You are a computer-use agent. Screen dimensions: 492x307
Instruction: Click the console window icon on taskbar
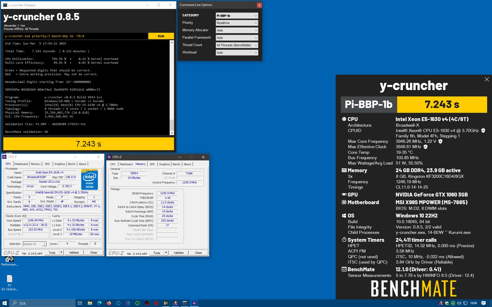[185, 303]
